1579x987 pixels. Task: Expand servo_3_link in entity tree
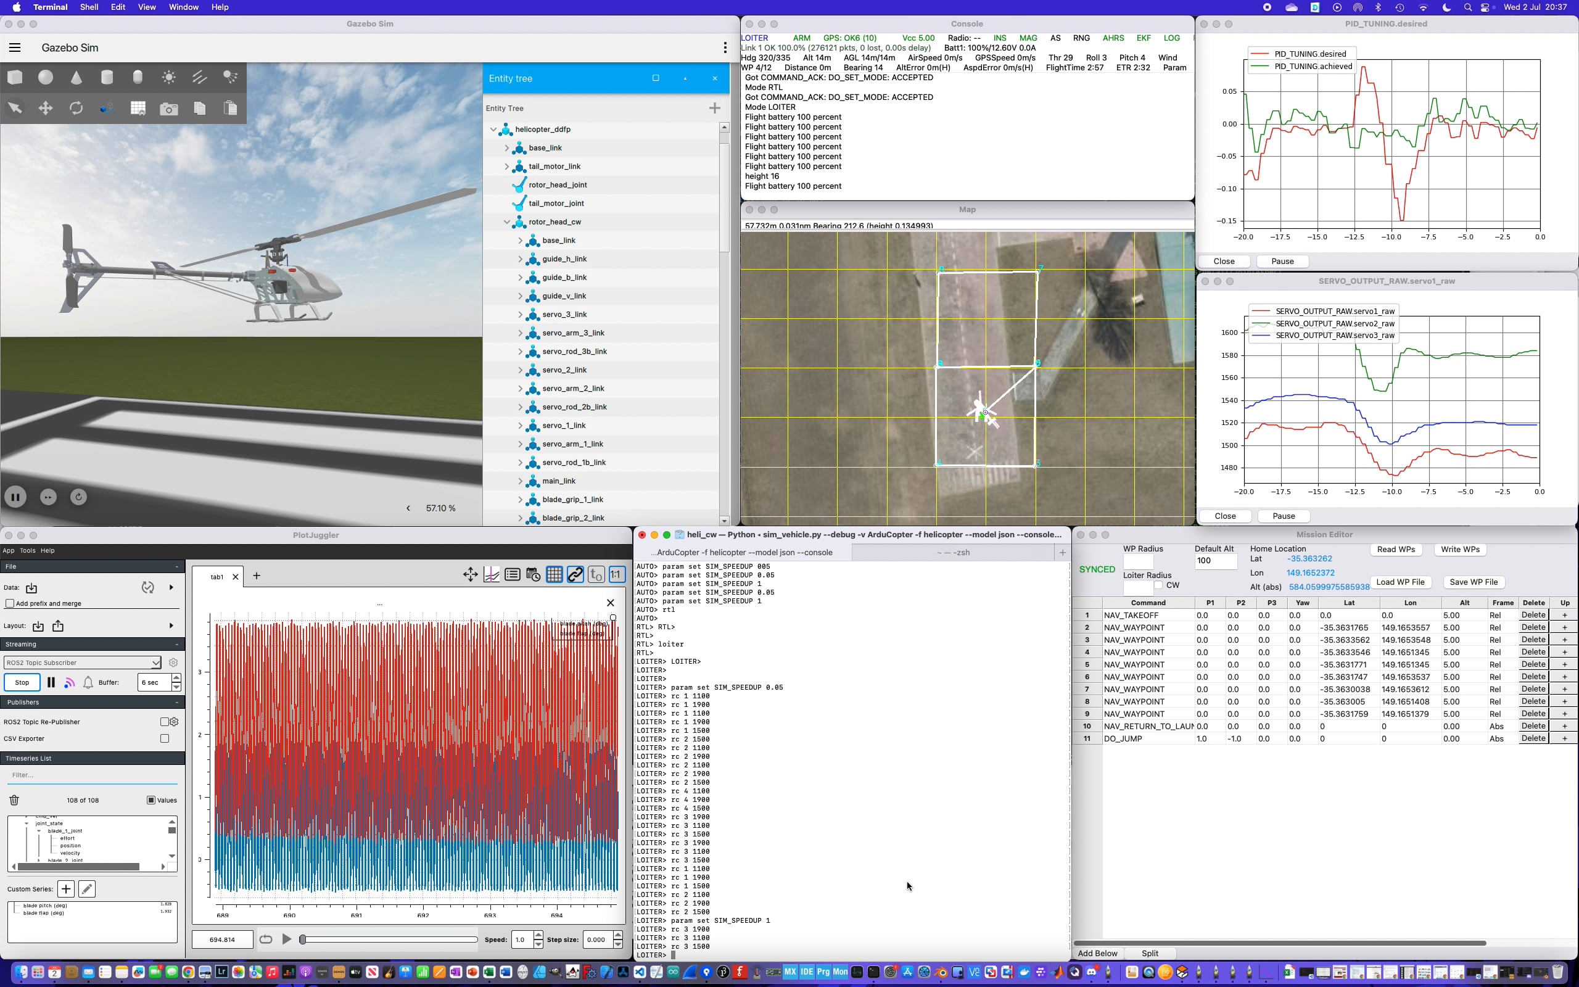click(x=521, y=315)
